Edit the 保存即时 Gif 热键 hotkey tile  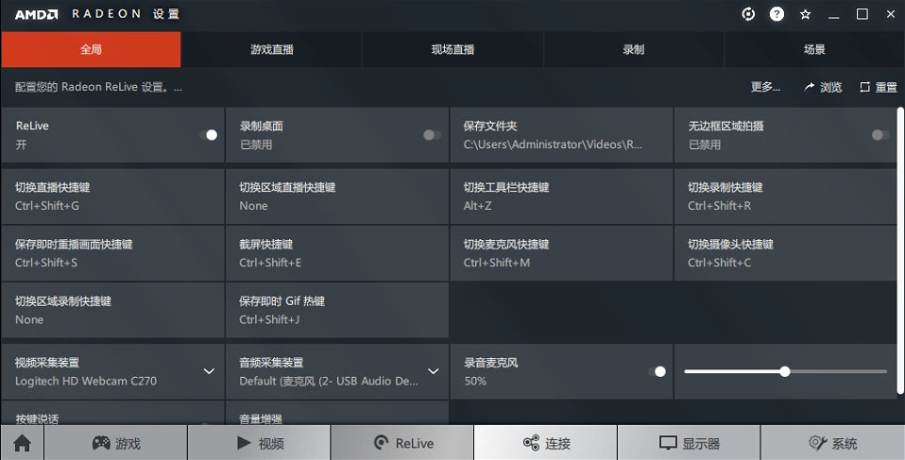(x=337, y=310)
